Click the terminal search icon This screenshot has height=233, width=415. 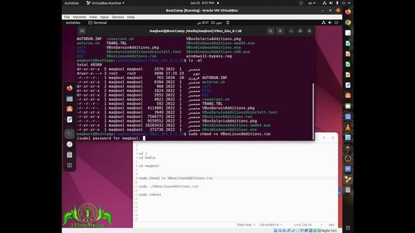coord(270,31)
